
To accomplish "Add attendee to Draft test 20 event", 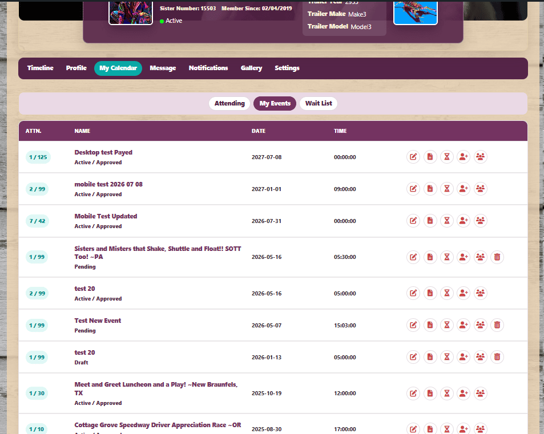I will pos(464,357).
